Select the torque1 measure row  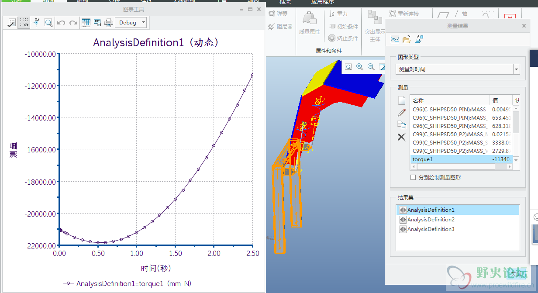462,159
